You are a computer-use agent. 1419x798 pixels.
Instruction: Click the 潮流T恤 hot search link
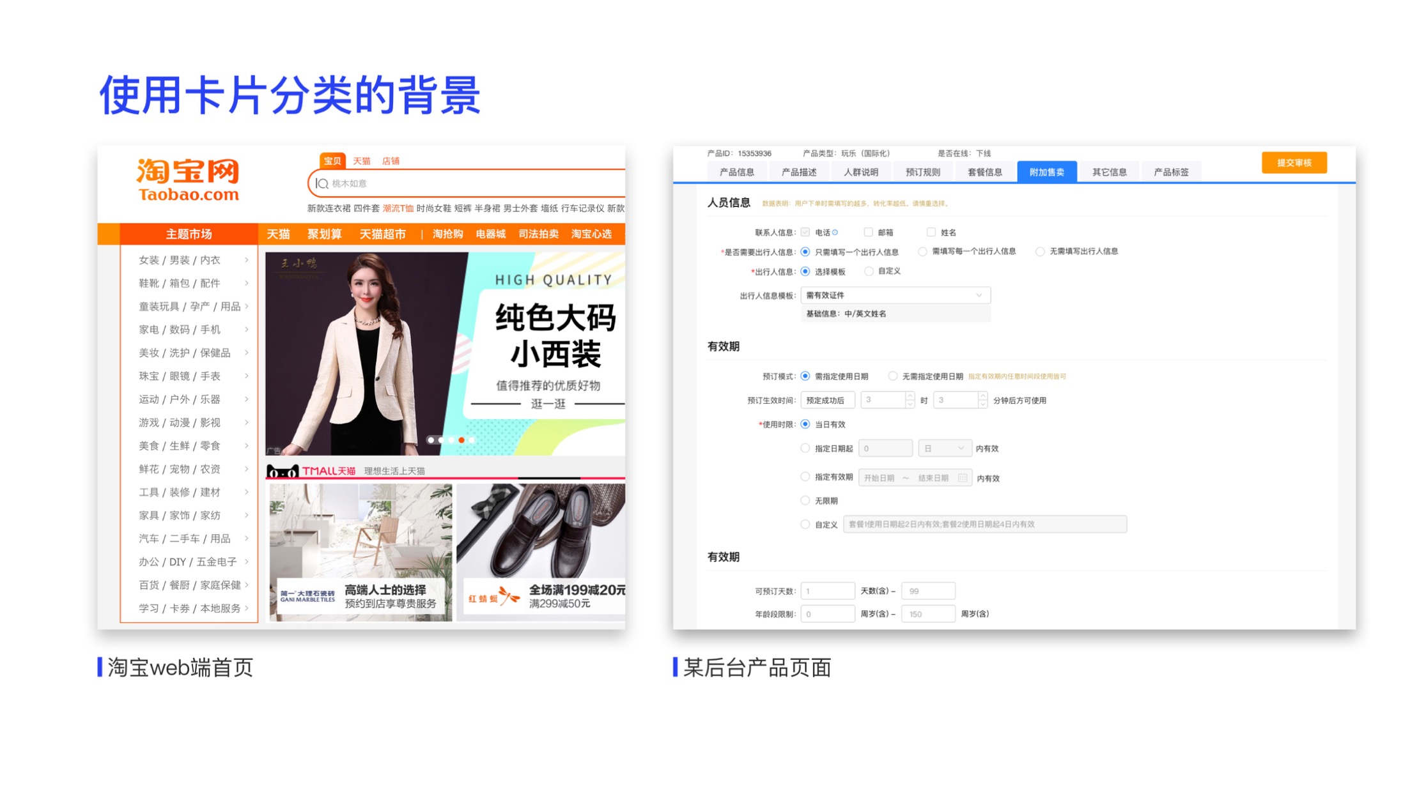pyautogui.click(x=398, y=208)
